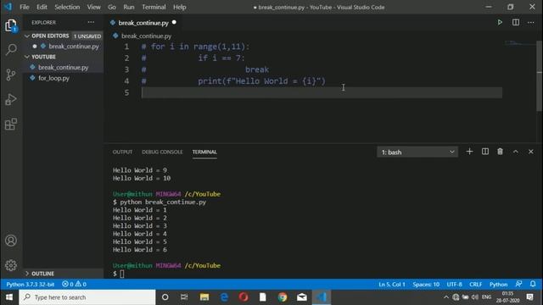The height and width of the screenshot is (305, 543).
Task: Expand the Outline section
Action: 63,274
